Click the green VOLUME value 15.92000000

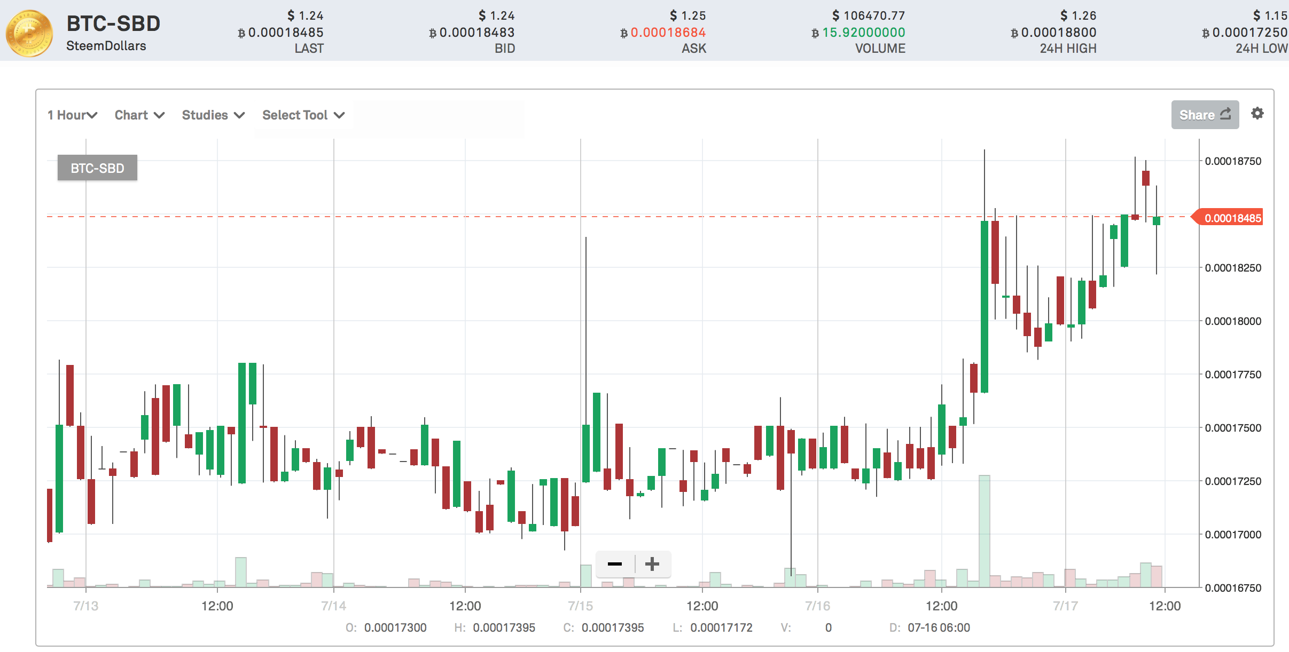[863, 33]
